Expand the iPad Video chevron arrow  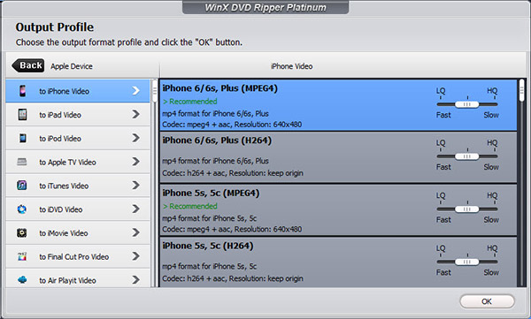(135, 114)
